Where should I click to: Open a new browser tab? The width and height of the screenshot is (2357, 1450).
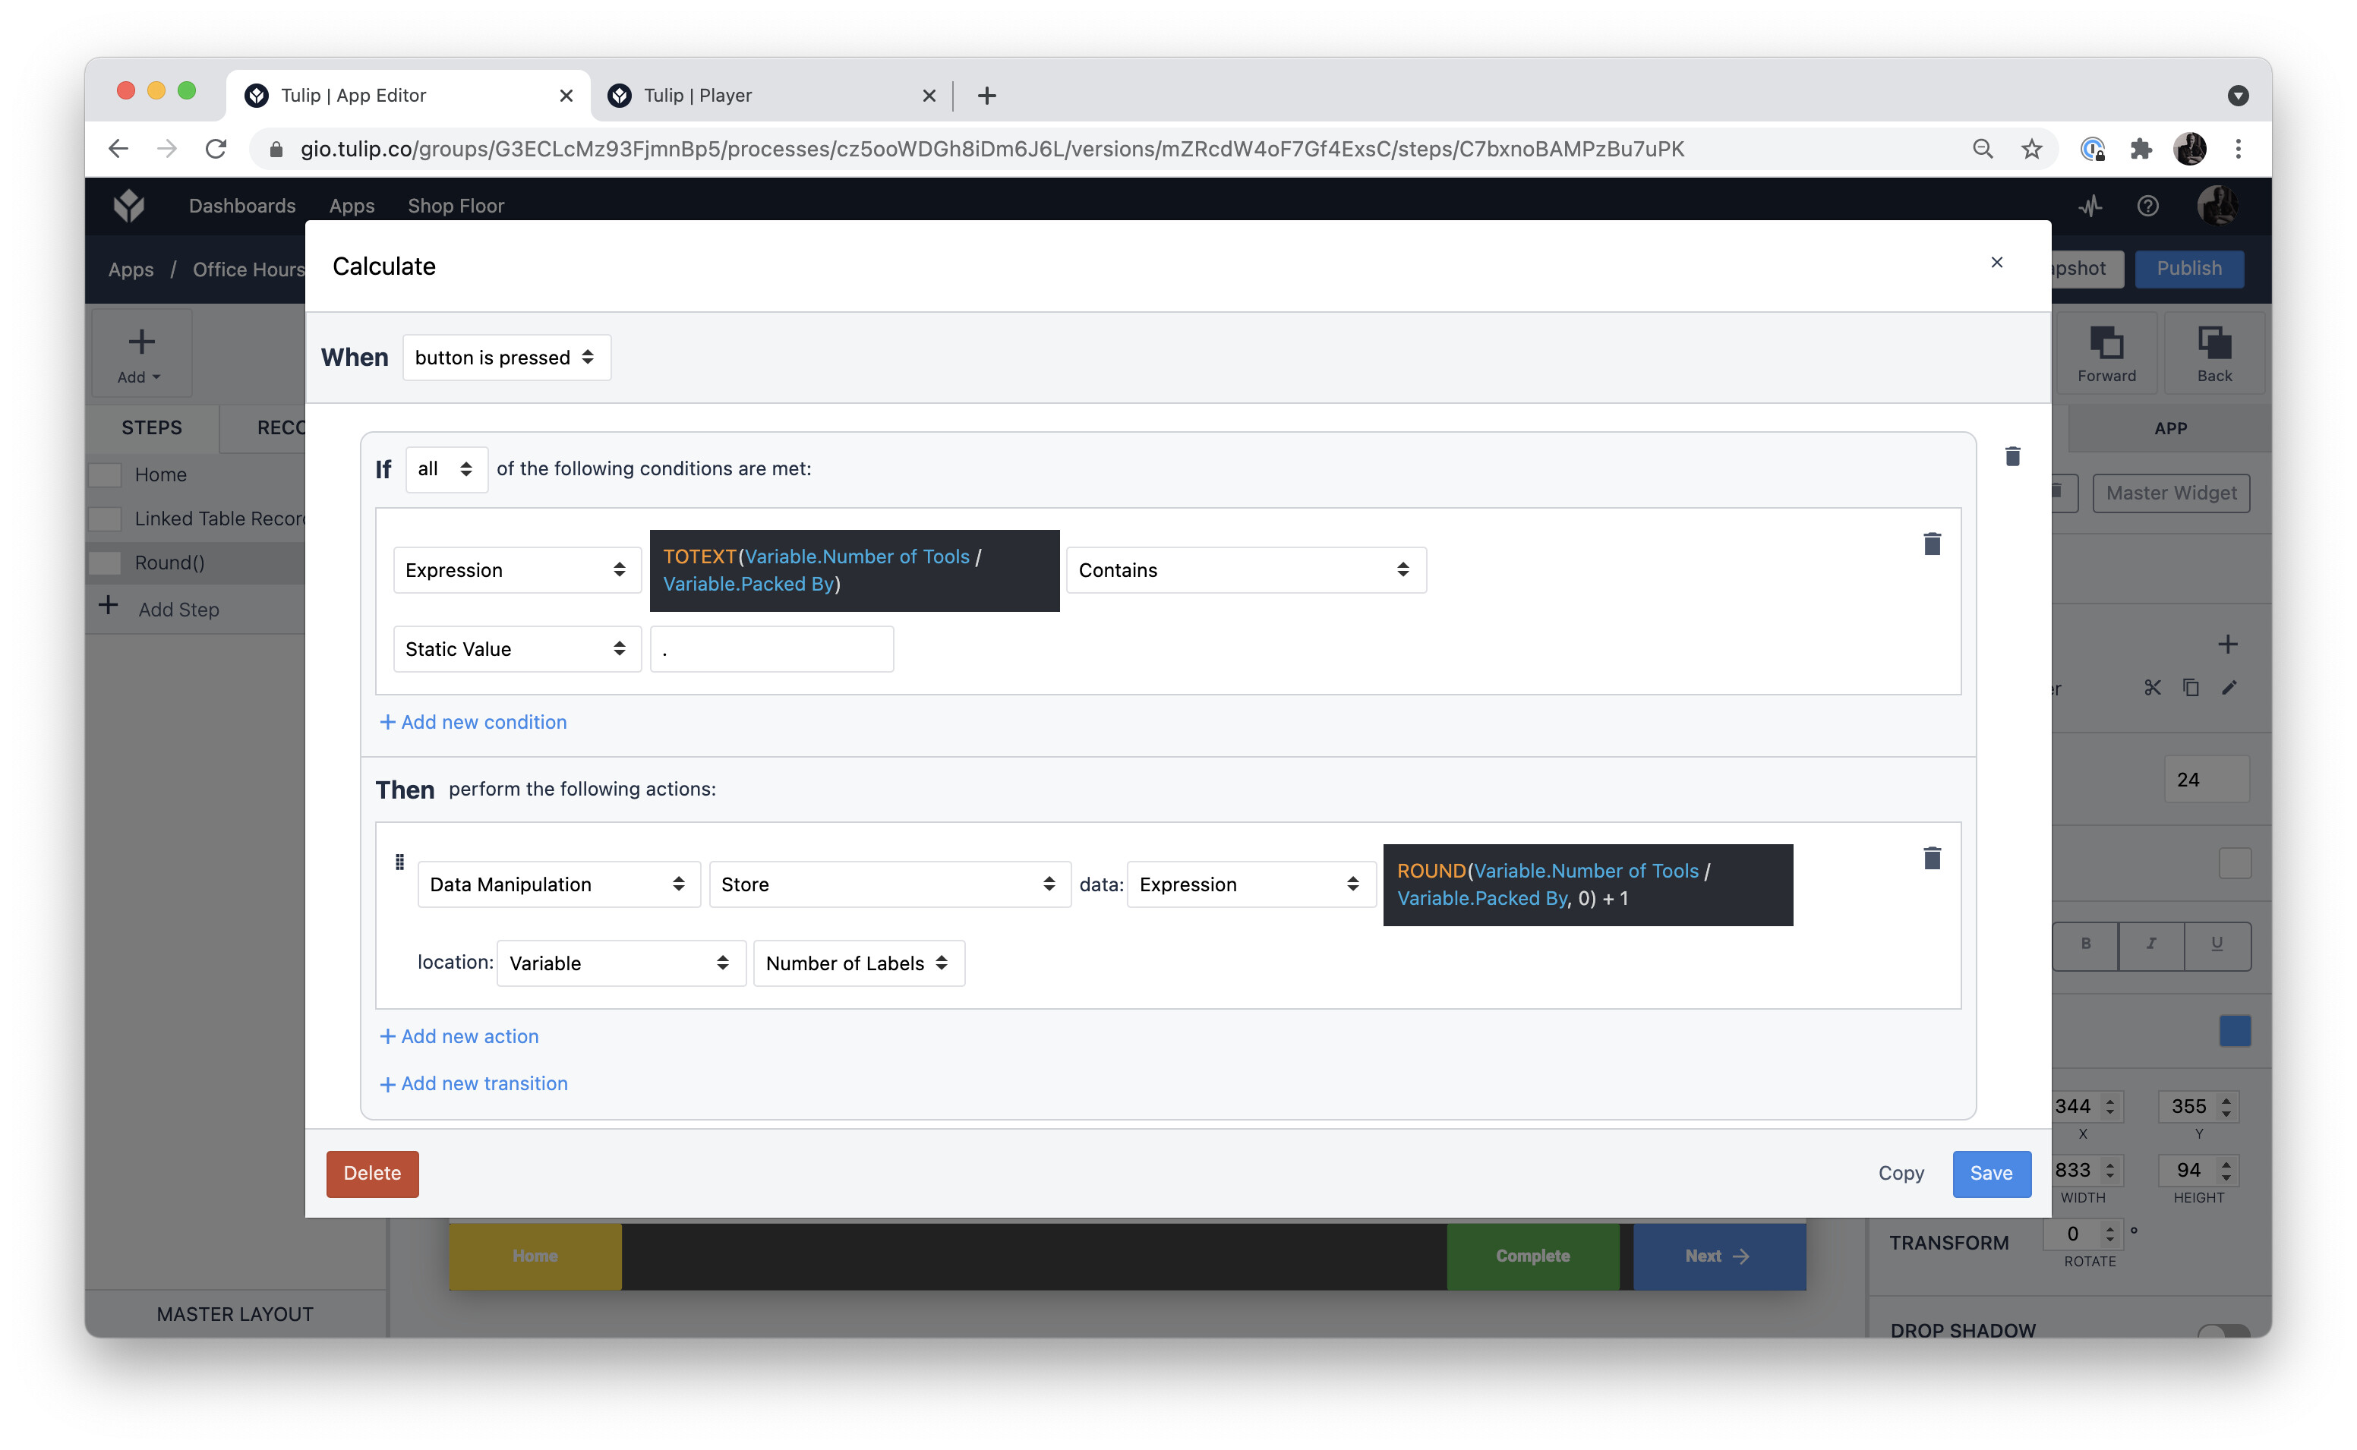(986, 96)
